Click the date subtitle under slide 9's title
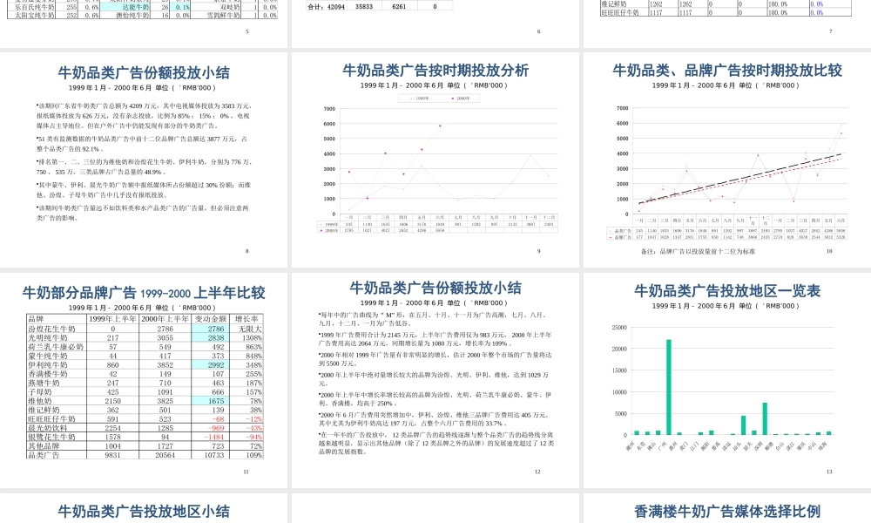The width and height of the screenshot is (871, 523). pos(435,85)
